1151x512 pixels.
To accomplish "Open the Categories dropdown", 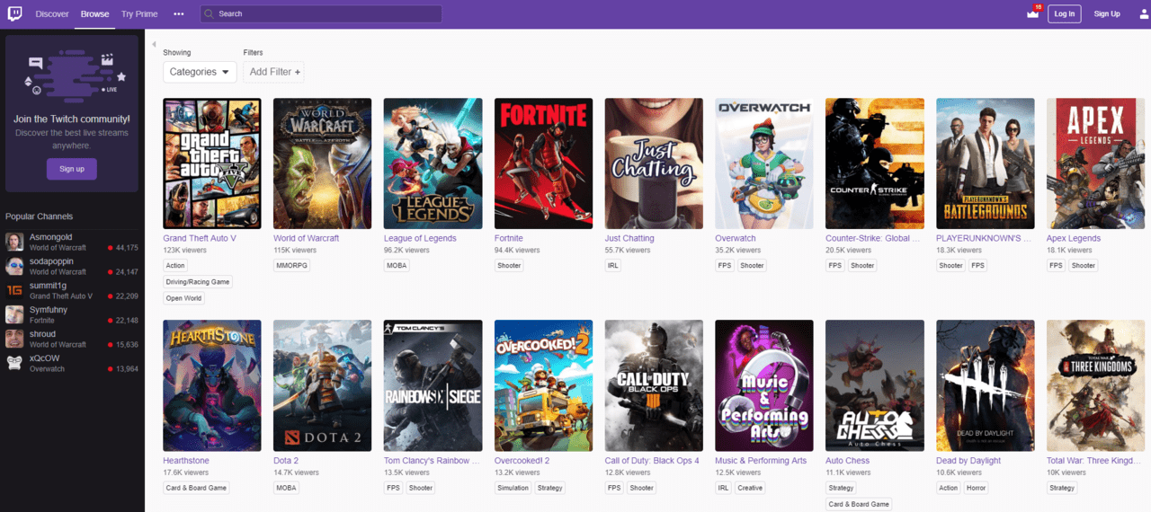I will (200, 72).
